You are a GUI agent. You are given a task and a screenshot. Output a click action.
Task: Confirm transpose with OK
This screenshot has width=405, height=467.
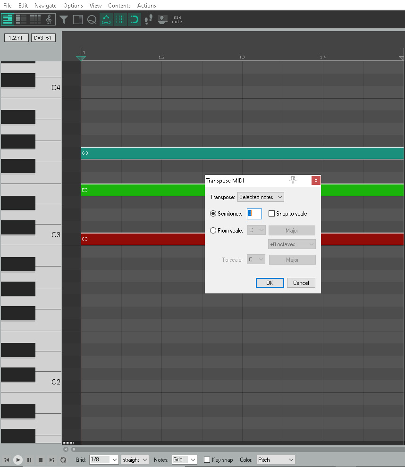[x=270, y=283]
